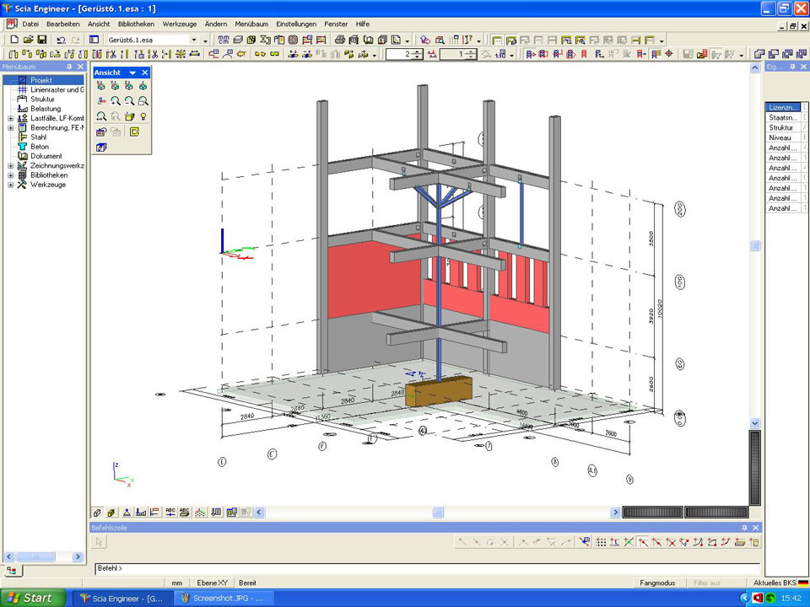Switch to Screenshot.JPG taskbar window

(x=219, y=598)
